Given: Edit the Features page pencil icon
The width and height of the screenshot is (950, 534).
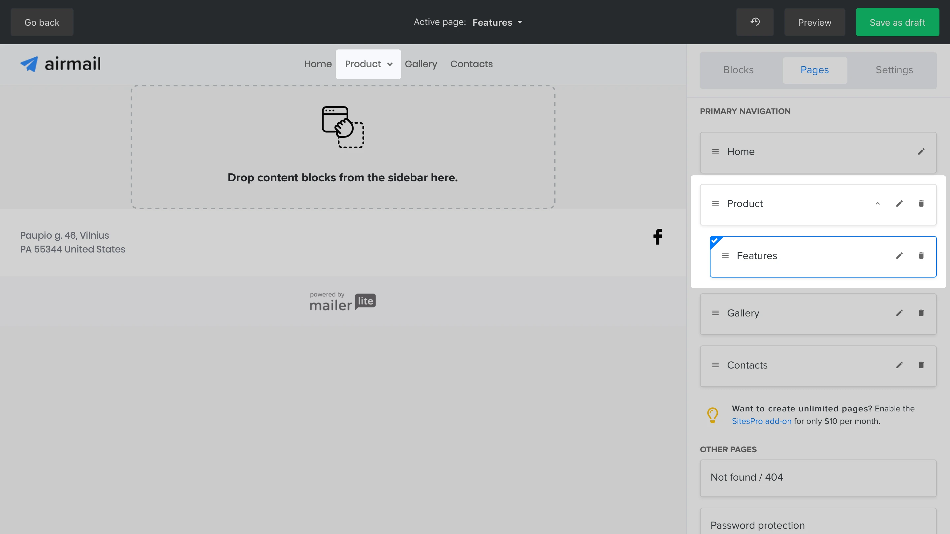Looking at the screenshot, I should [x=899, y=255].
